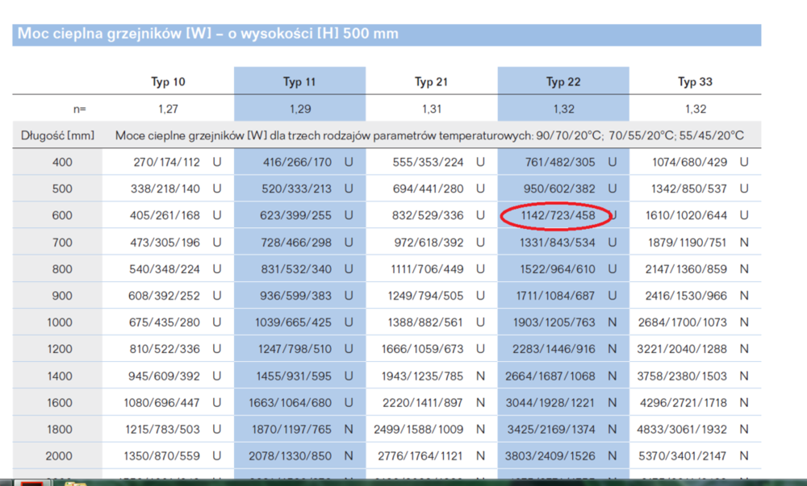
Task: Select the 1000 length row label
Action: pyautogui.click(x=57, y=322)
